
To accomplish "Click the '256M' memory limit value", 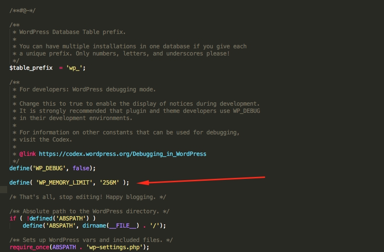I will pos(109,182).
